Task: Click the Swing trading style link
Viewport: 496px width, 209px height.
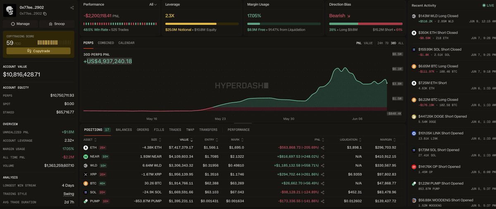Action: 69,194
